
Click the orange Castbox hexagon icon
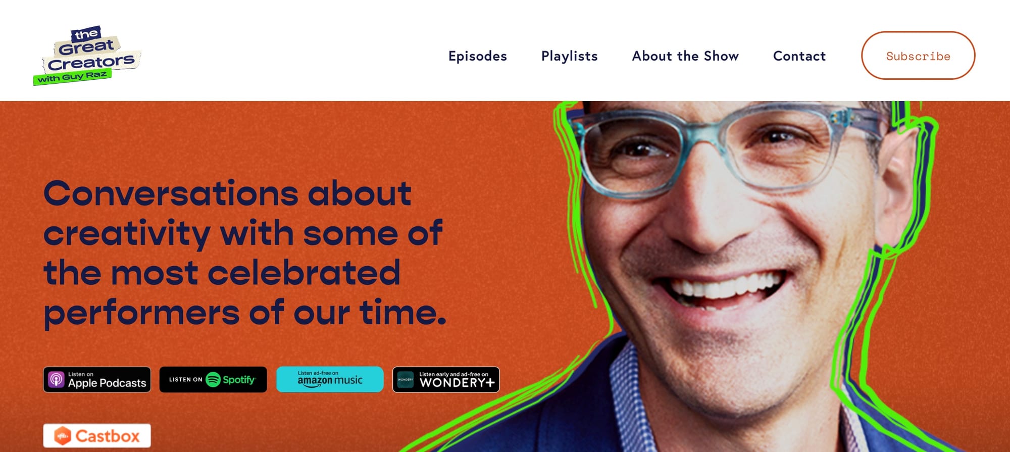coord(63,436)
